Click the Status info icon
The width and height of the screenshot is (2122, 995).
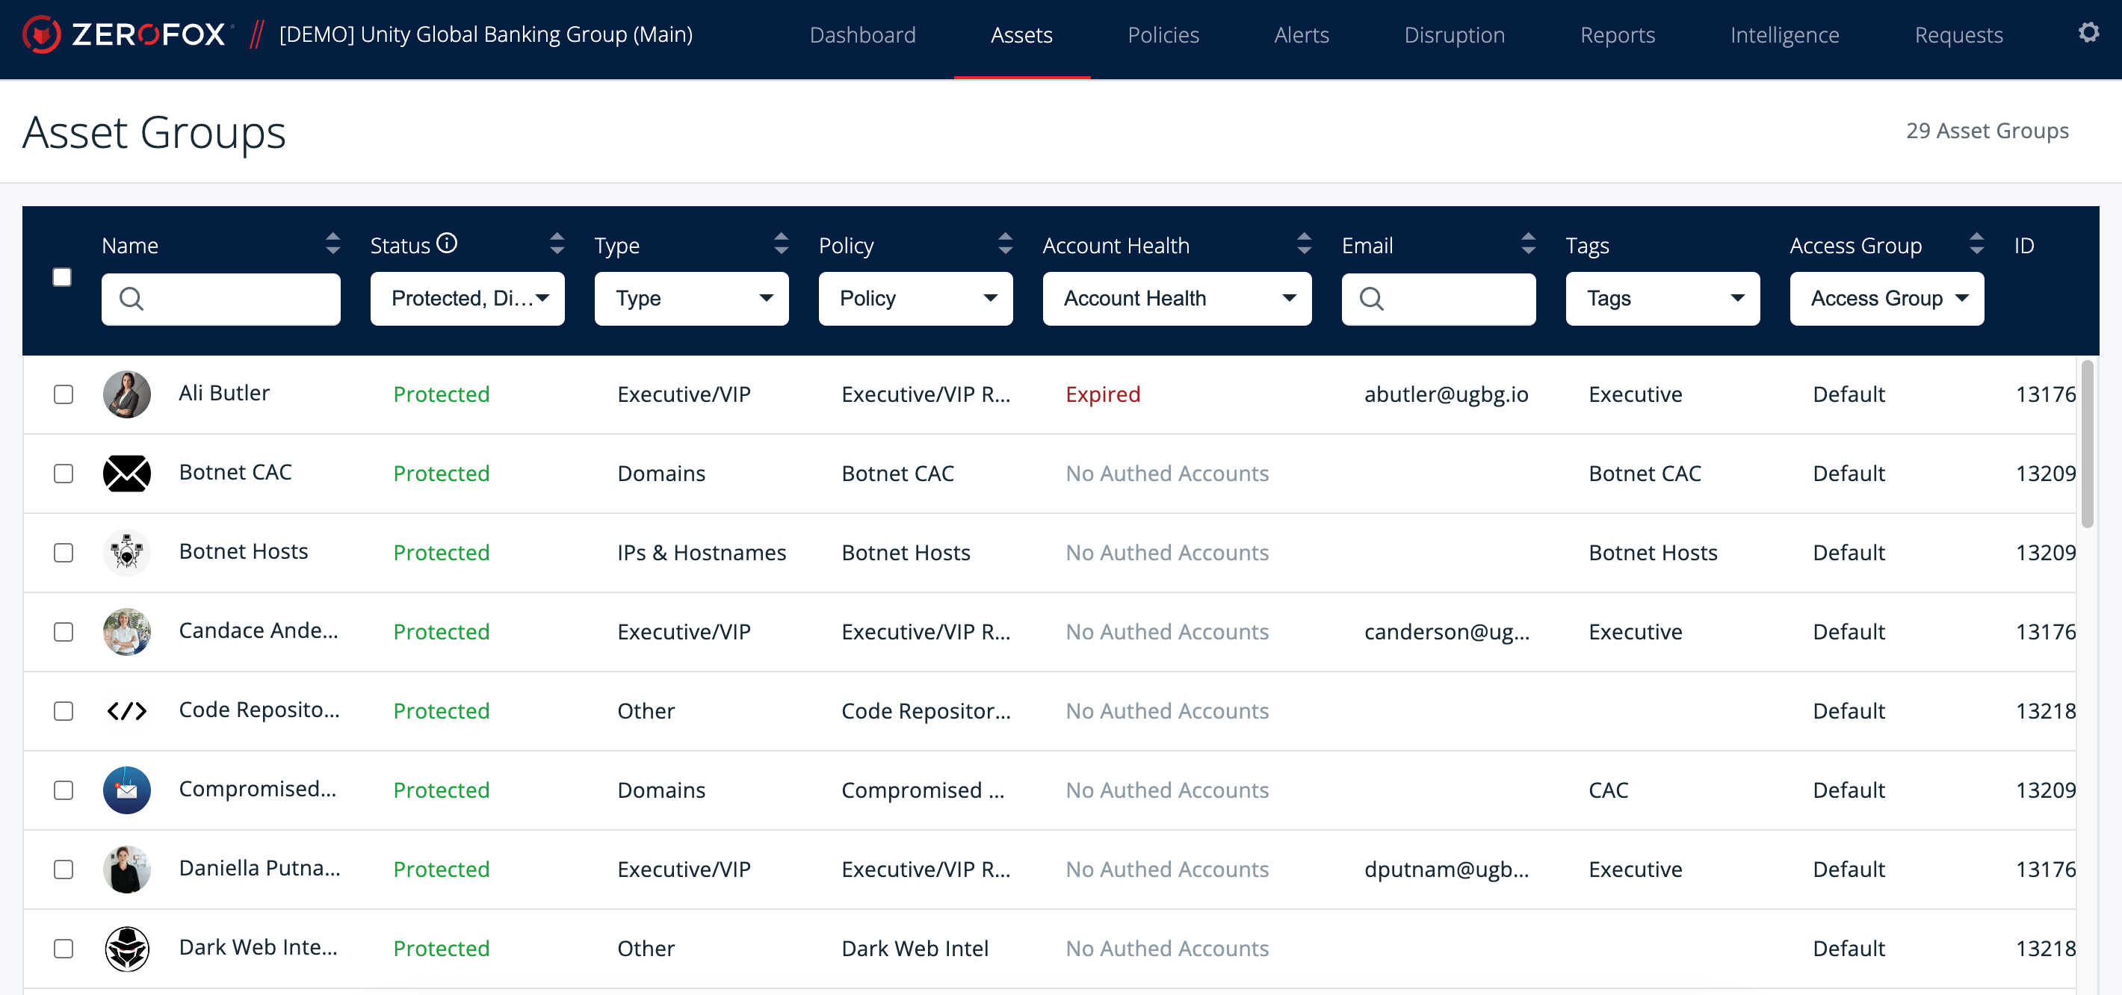point(447,244)
